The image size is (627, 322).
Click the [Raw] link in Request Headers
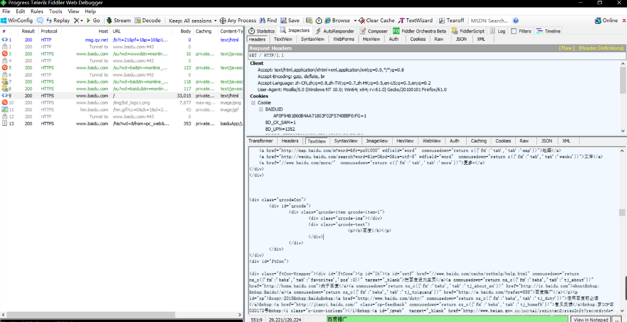tap(567, 48)
